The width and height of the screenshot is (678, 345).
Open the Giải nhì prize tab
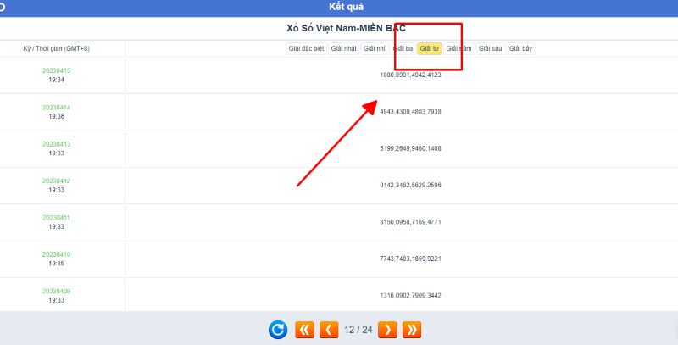tap(375, 49)
